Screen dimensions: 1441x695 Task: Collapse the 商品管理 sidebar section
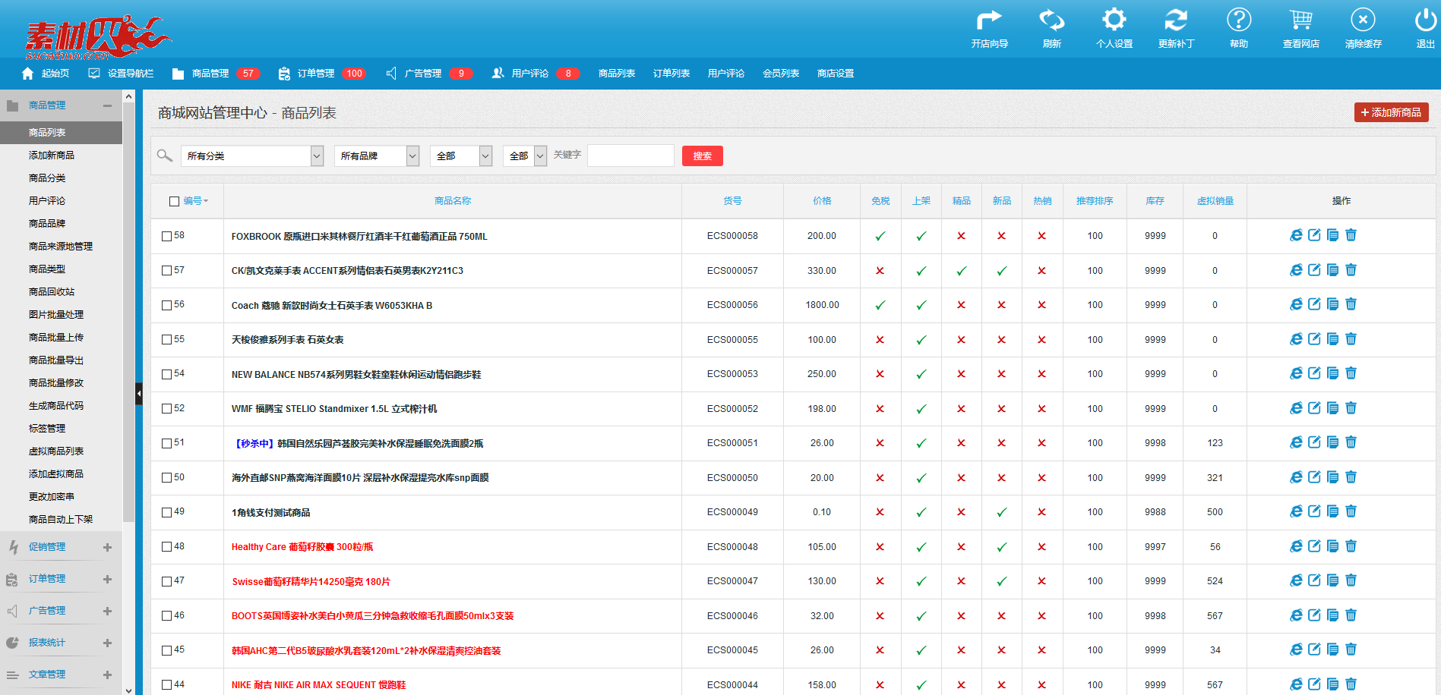point(107,105)
